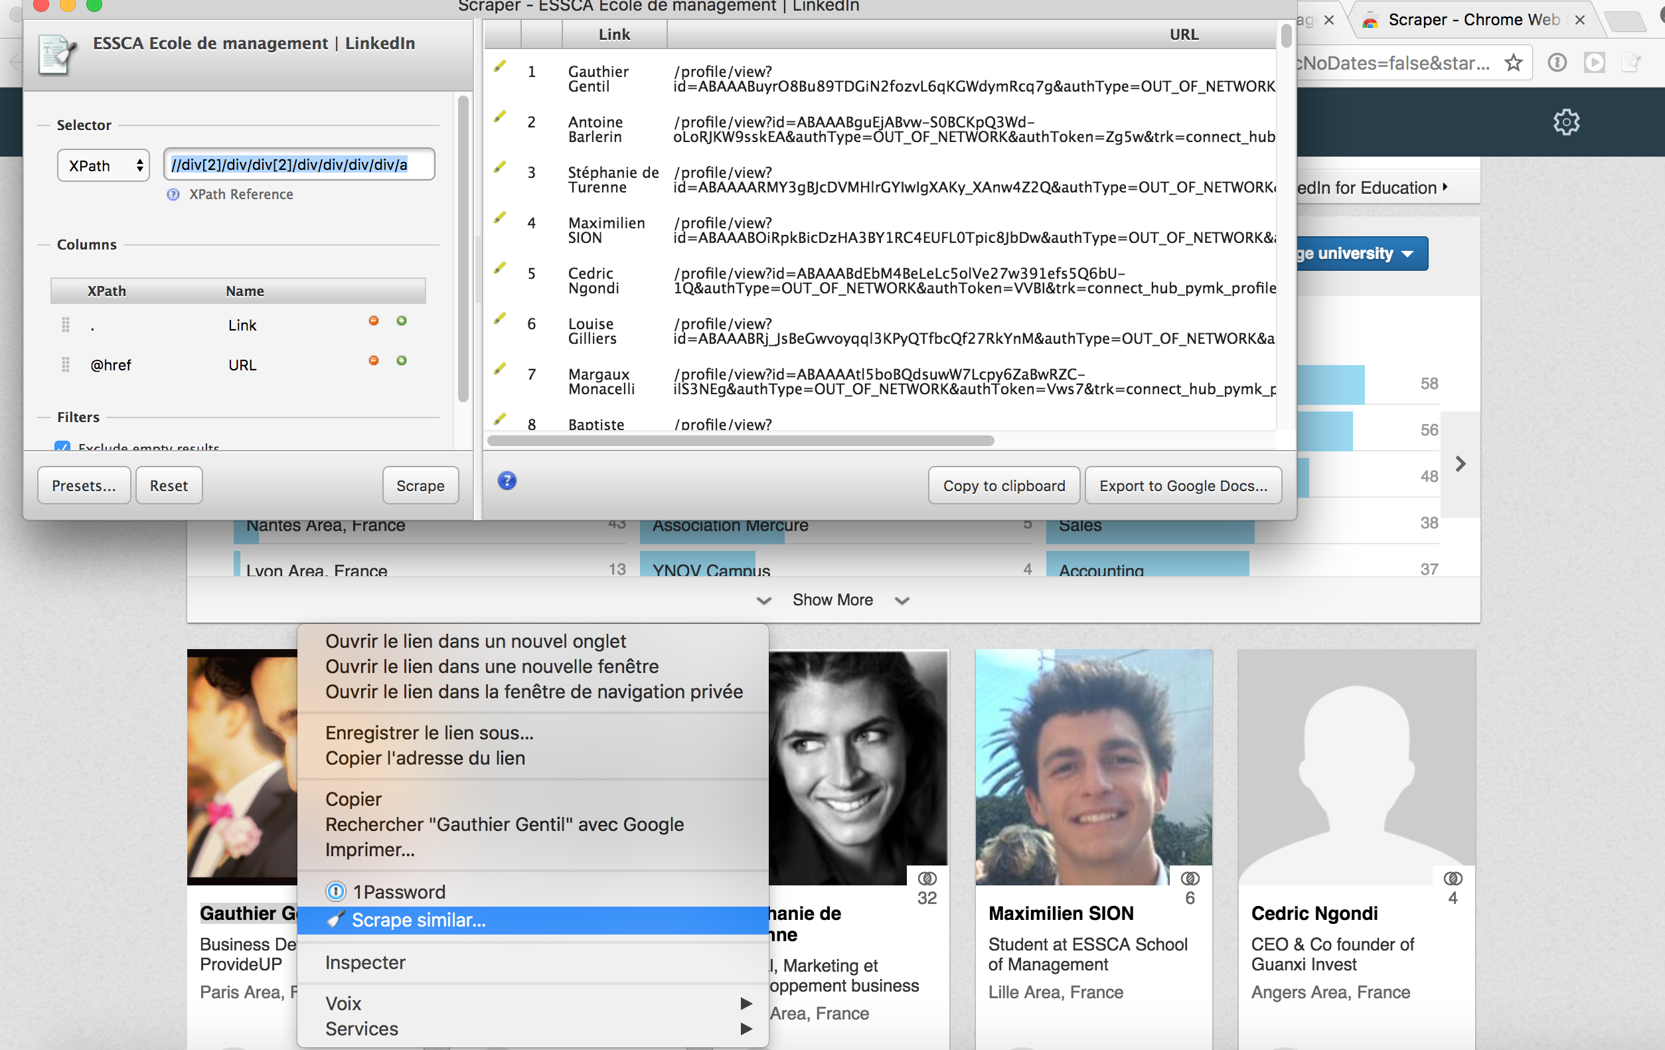Screen dimensions: 1665x1050
Task: Open XPath Reference help icon
Action: point(173,195)
